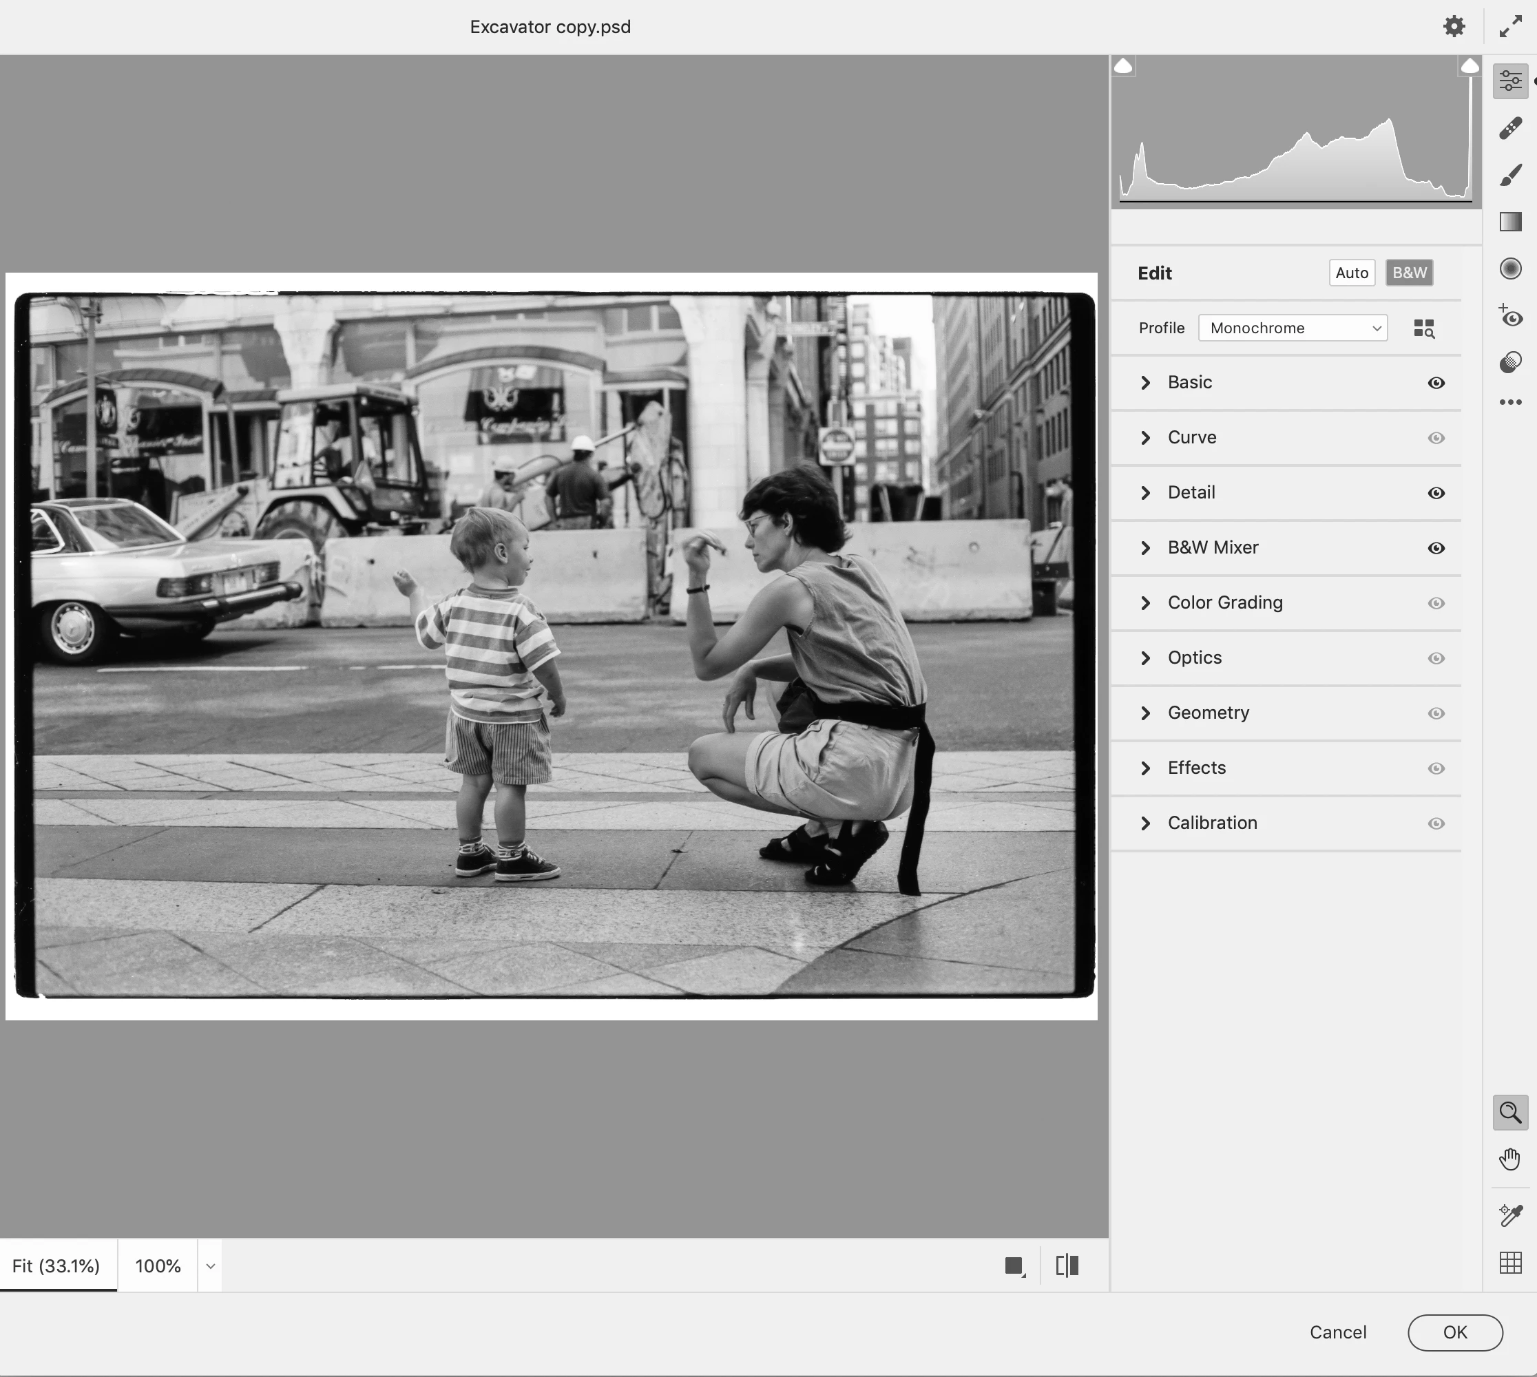The height and width of the screenshot is (1377, 1537).
Task: Select Fit (33.1%) zoom option
Action: click(56, 1265)
